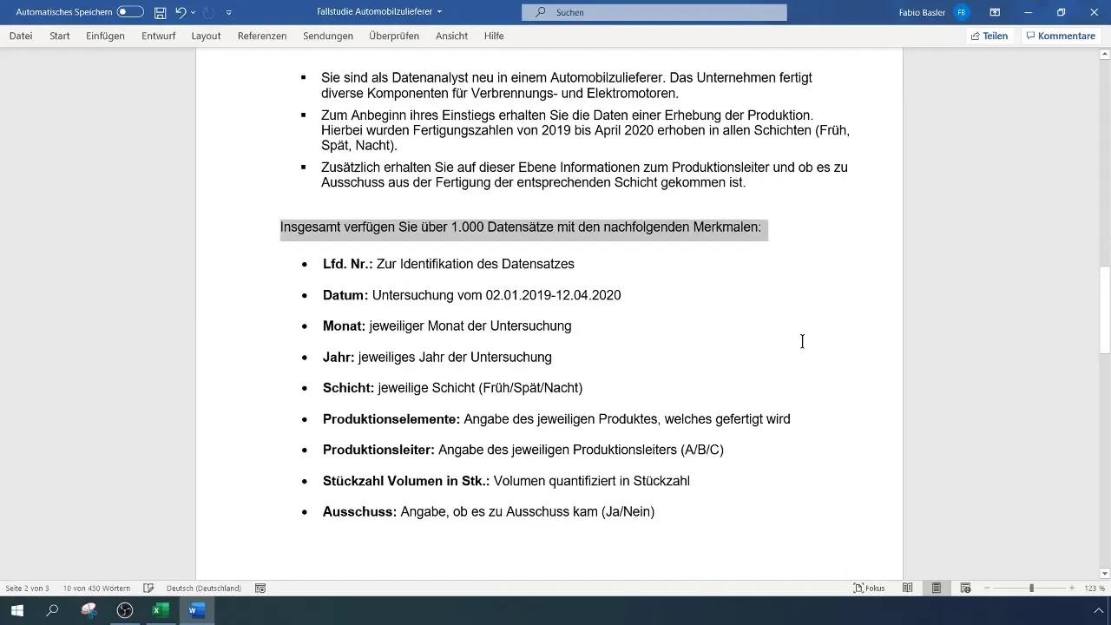Open Customize Quick Access Toolbar dropdown
1111x625 pixels.
click(228, 12)
